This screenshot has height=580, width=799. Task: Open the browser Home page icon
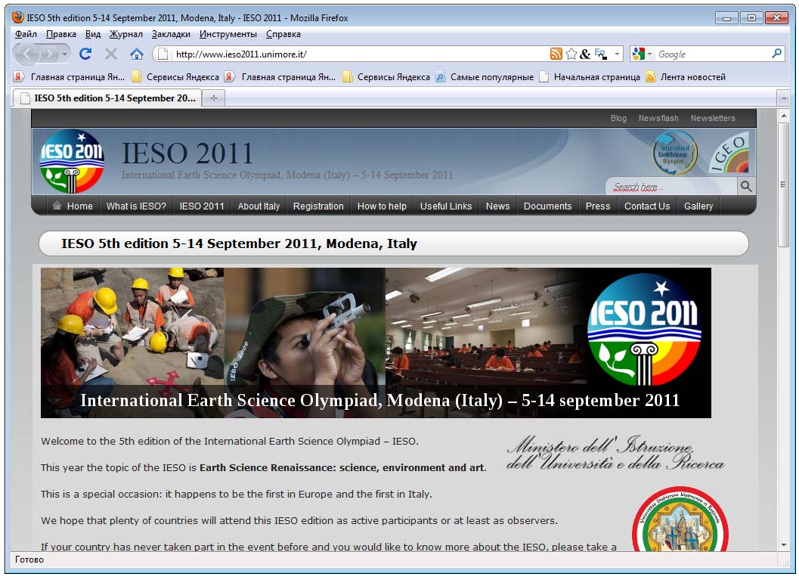137,54
